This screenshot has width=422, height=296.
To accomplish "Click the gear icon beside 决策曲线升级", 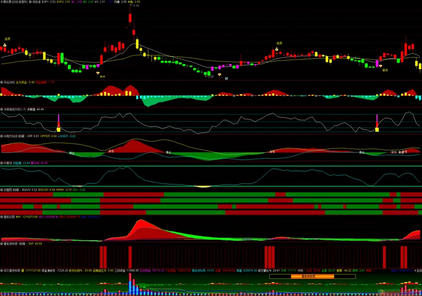I will click(x=2, y=110).
